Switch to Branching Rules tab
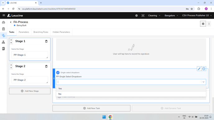Image resolution: width=214 pixels, height=120 pixels. click(x=41, y=32)
